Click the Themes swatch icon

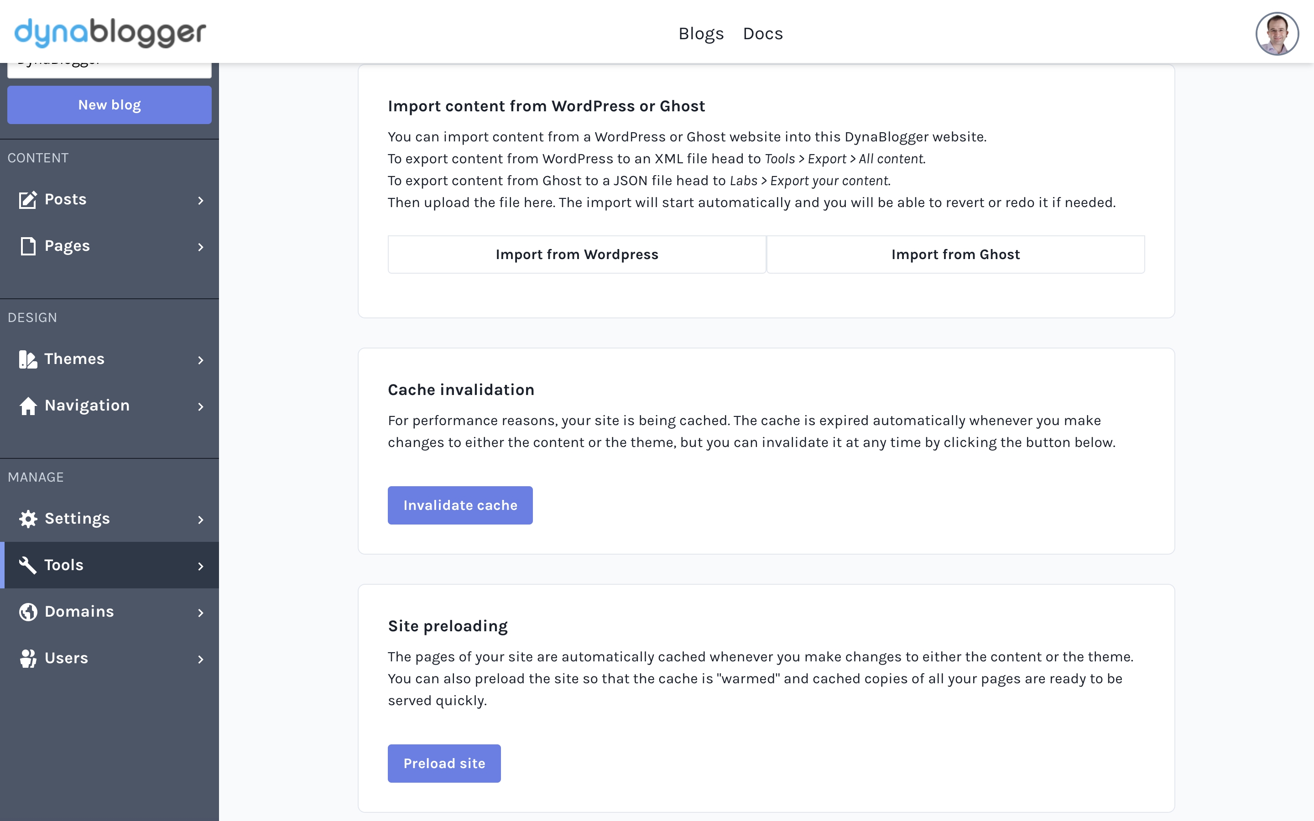point(28,359)
